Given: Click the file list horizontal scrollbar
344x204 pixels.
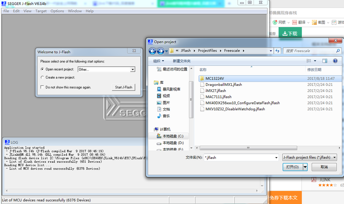Looking at the screenshot, I should click(x=248, y=148).
